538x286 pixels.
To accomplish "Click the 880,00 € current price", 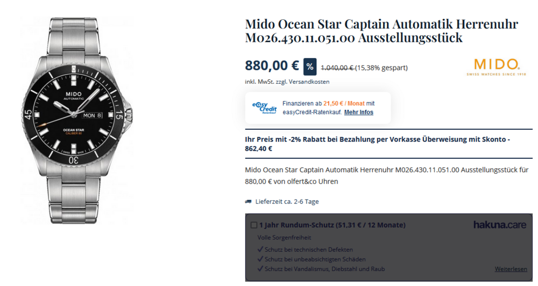I will [x=272, y=65].
